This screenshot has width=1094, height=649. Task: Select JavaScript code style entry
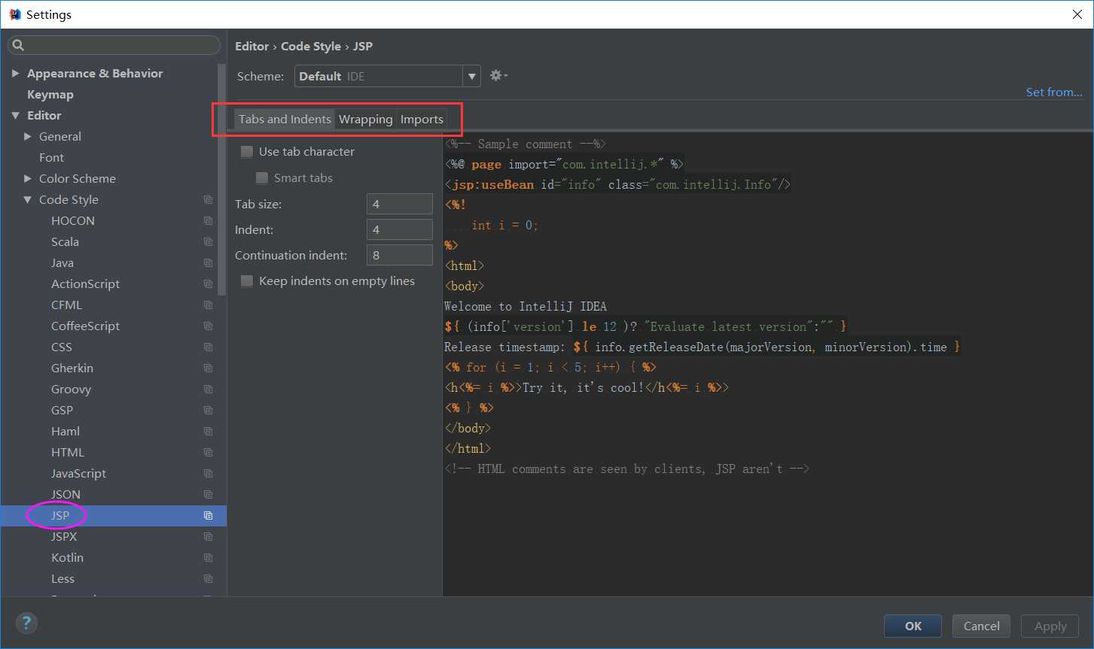[x=78, y=474]
